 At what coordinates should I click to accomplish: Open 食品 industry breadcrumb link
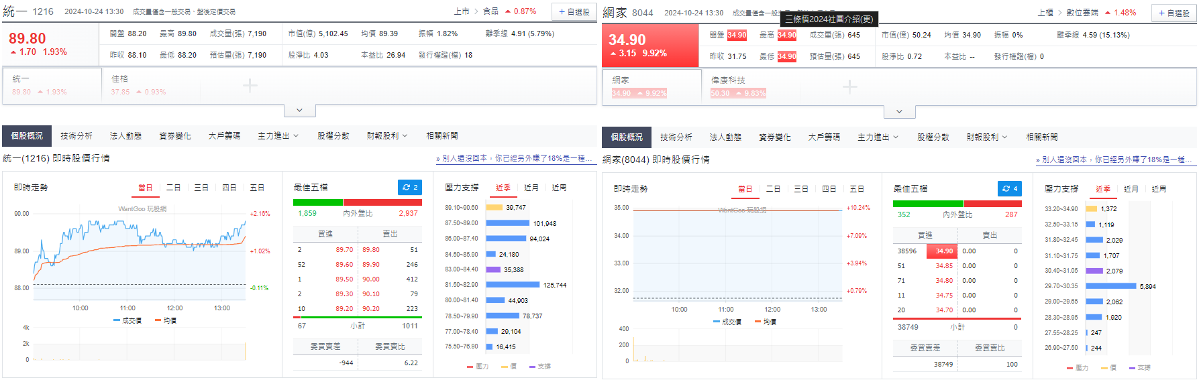[x=491, y=11]
